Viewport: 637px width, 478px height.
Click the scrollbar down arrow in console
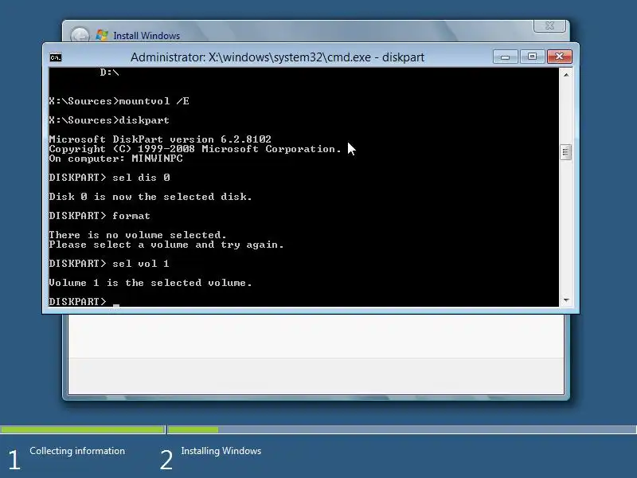click(x=566, y=300)
